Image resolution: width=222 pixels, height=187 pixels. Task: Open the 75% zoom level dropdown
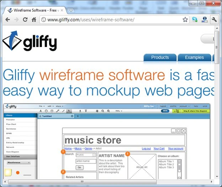tap(119, 111)
